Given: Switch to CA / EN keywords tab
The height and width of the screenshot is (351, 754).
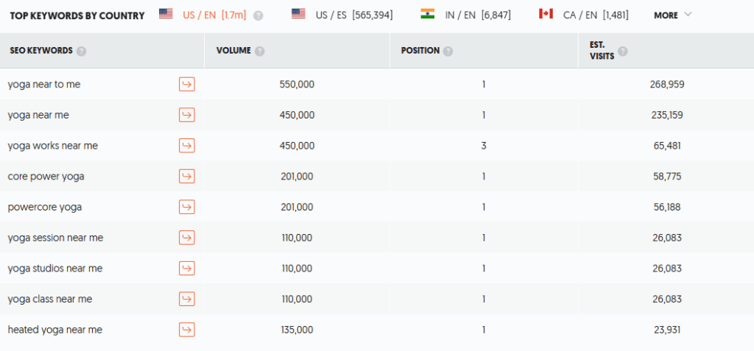Looking at the screenshot, I should (x=583, y=15).
